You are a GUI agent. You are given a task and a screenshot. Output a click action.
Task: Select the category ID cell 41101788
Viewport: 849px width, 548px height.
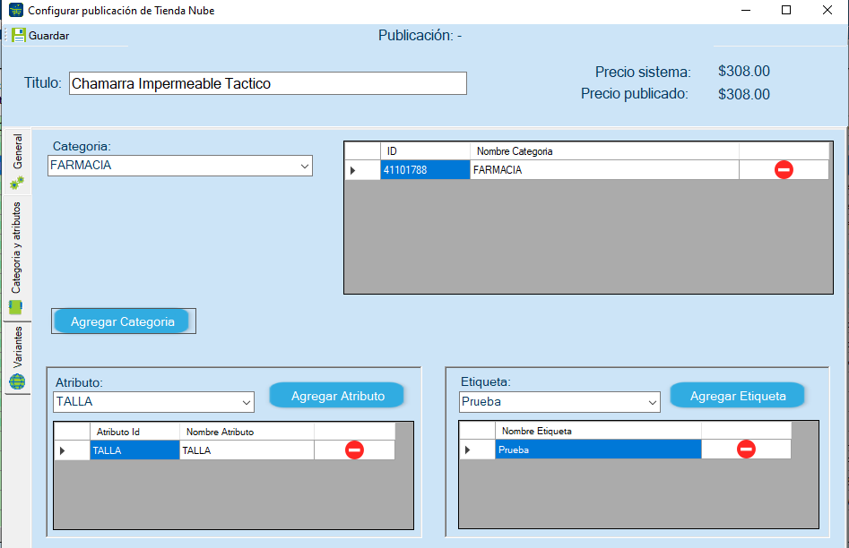(x=425, y=170)
